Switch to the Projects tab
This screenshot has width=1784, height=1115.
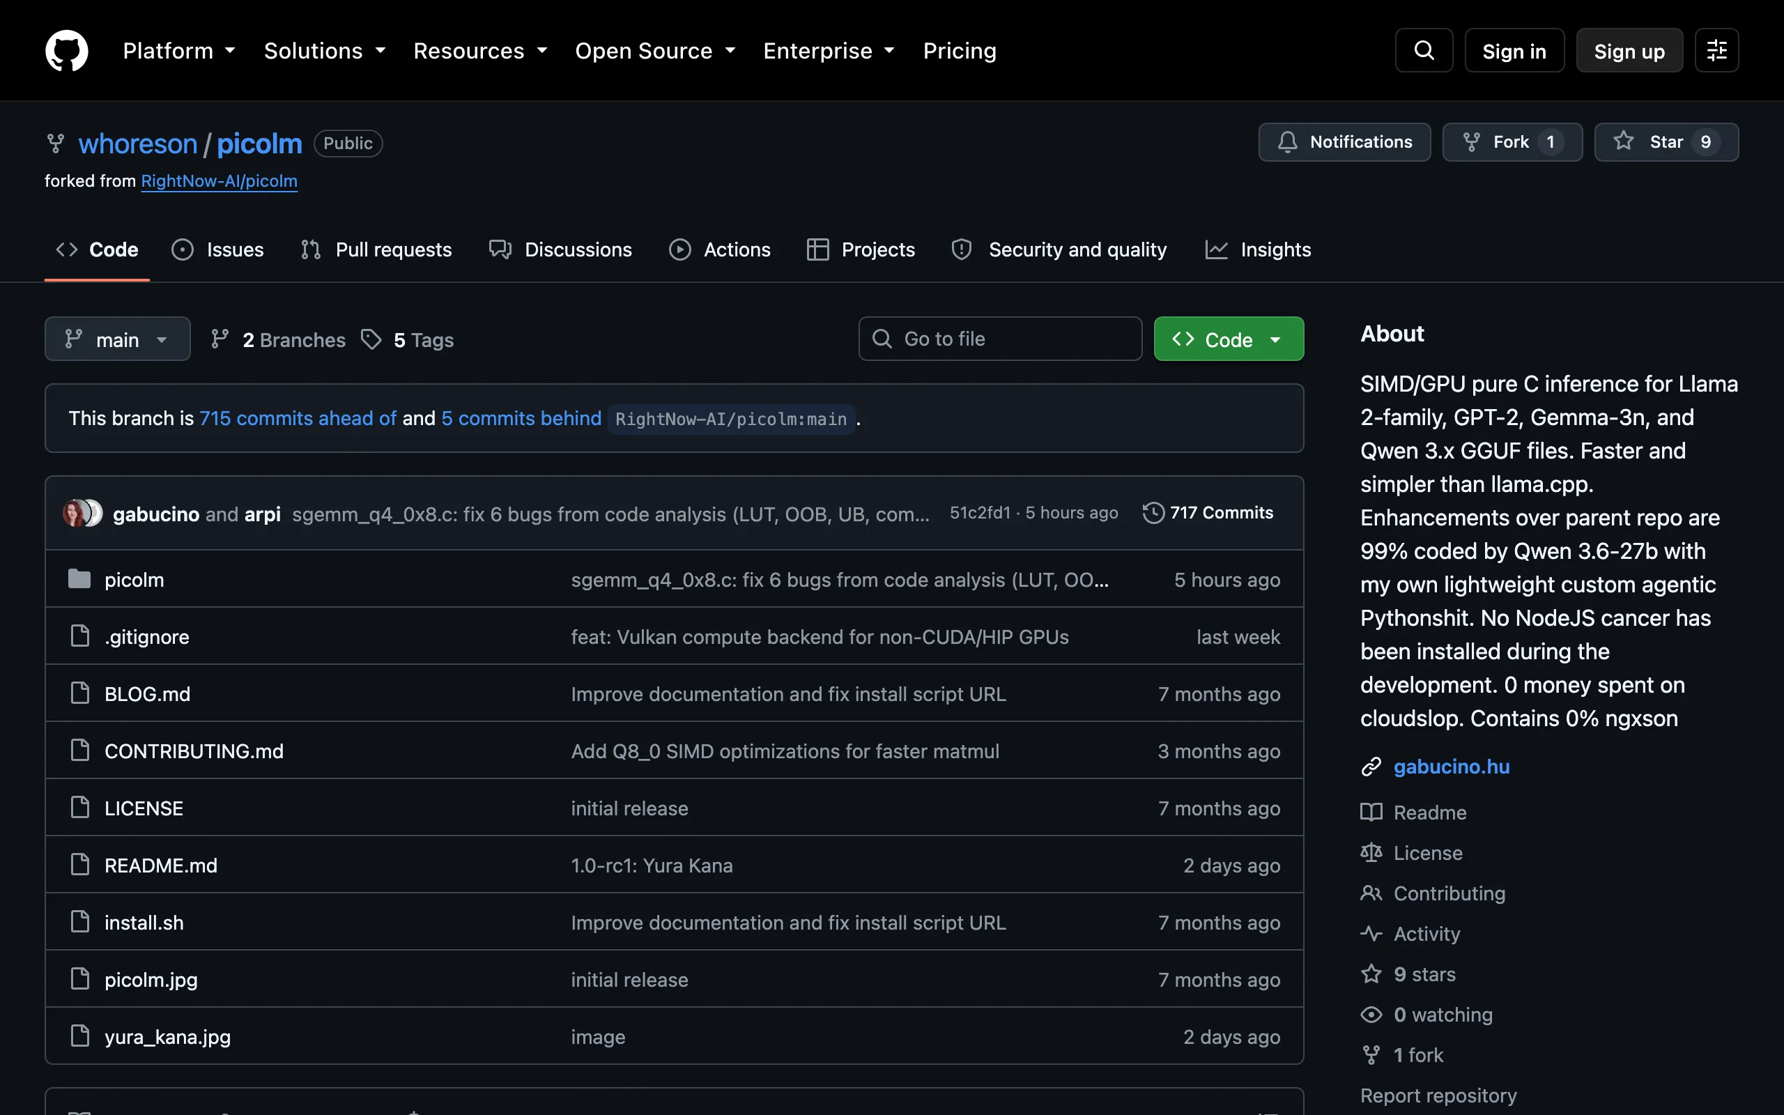click(861, 249)
